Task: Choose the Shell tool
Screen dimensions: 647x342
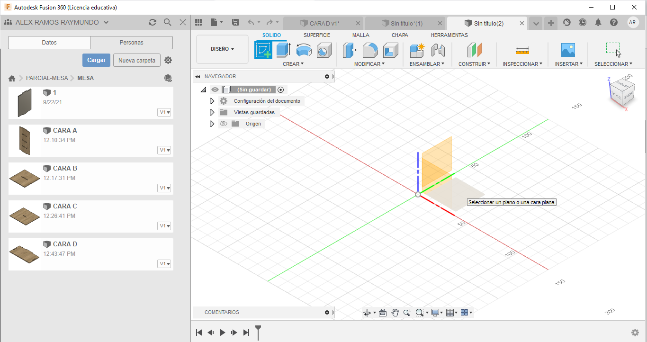Action: (x=391, y=50)
